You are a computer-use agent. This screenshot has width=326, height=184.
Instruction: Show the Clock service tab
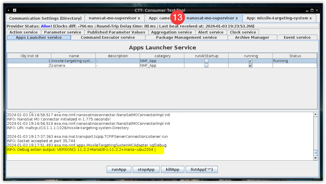(243, 32)
